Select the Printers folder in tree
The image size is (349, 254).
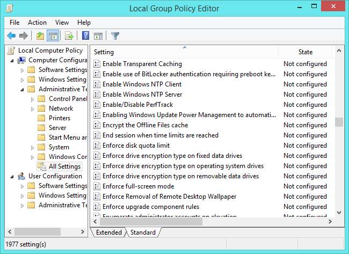point(59,118)
